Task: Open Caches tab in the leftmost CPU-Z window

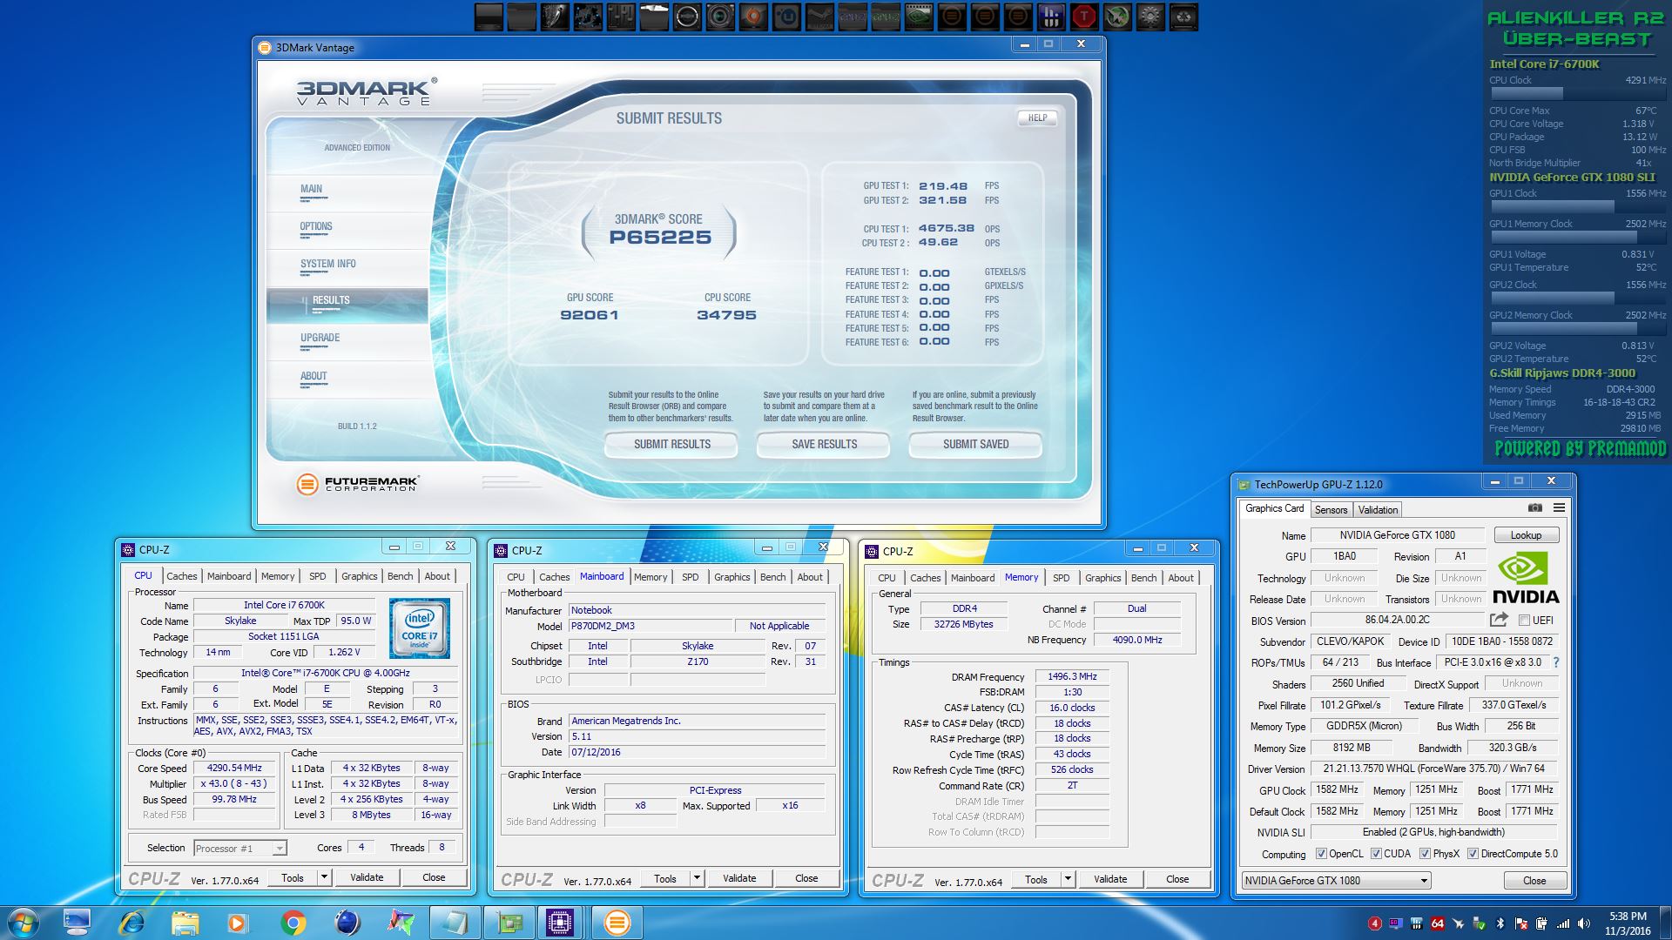Action: pos(182,576)
